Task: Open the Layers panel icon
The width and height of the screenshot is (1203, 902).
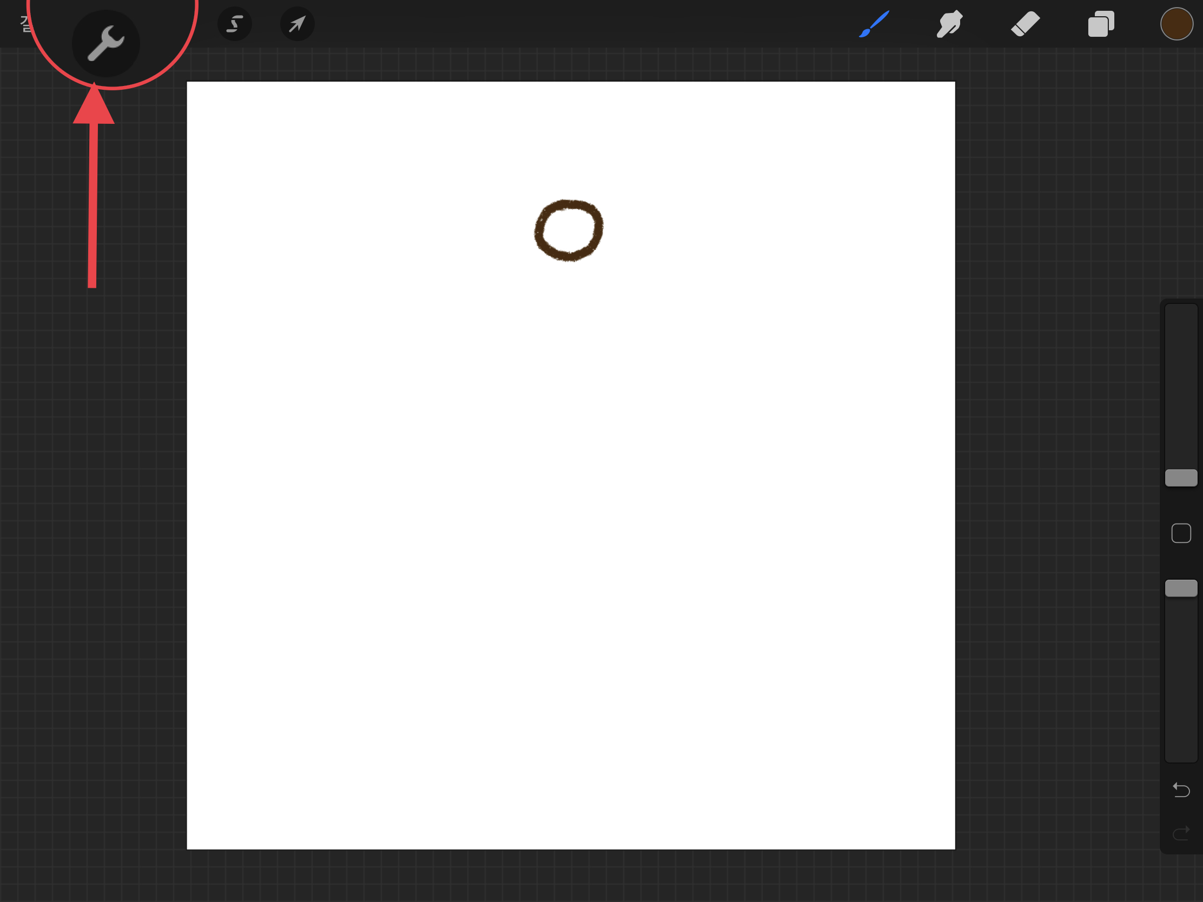Action: [x=1101, y=24]
